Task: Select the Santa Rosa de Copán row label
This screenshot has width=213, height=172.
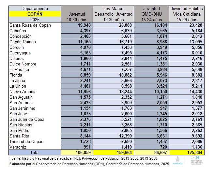Action: click(x=30, y=25)
